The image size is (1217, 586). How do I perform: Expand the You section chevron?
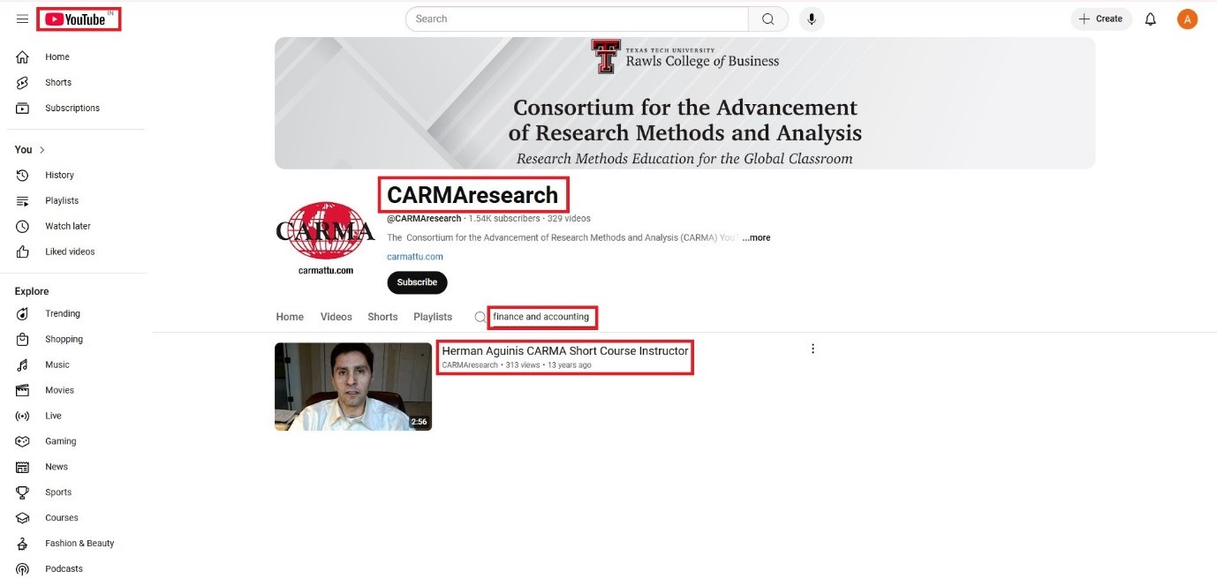(42, 150)
